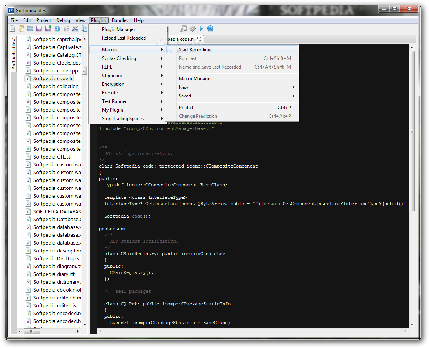Click the file list horizontal scrollbar thumb

coord(32,331)
